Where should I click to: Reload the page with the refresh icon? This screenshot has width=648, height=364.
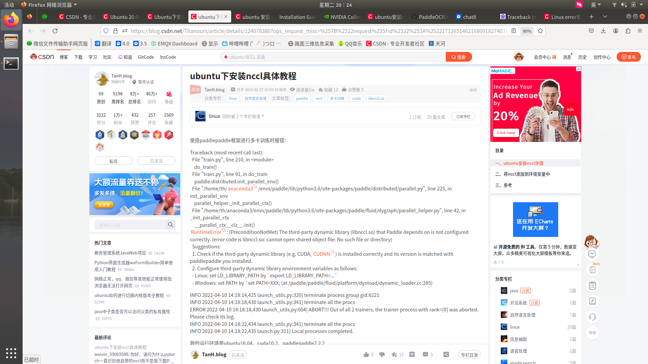coord(55,31)
